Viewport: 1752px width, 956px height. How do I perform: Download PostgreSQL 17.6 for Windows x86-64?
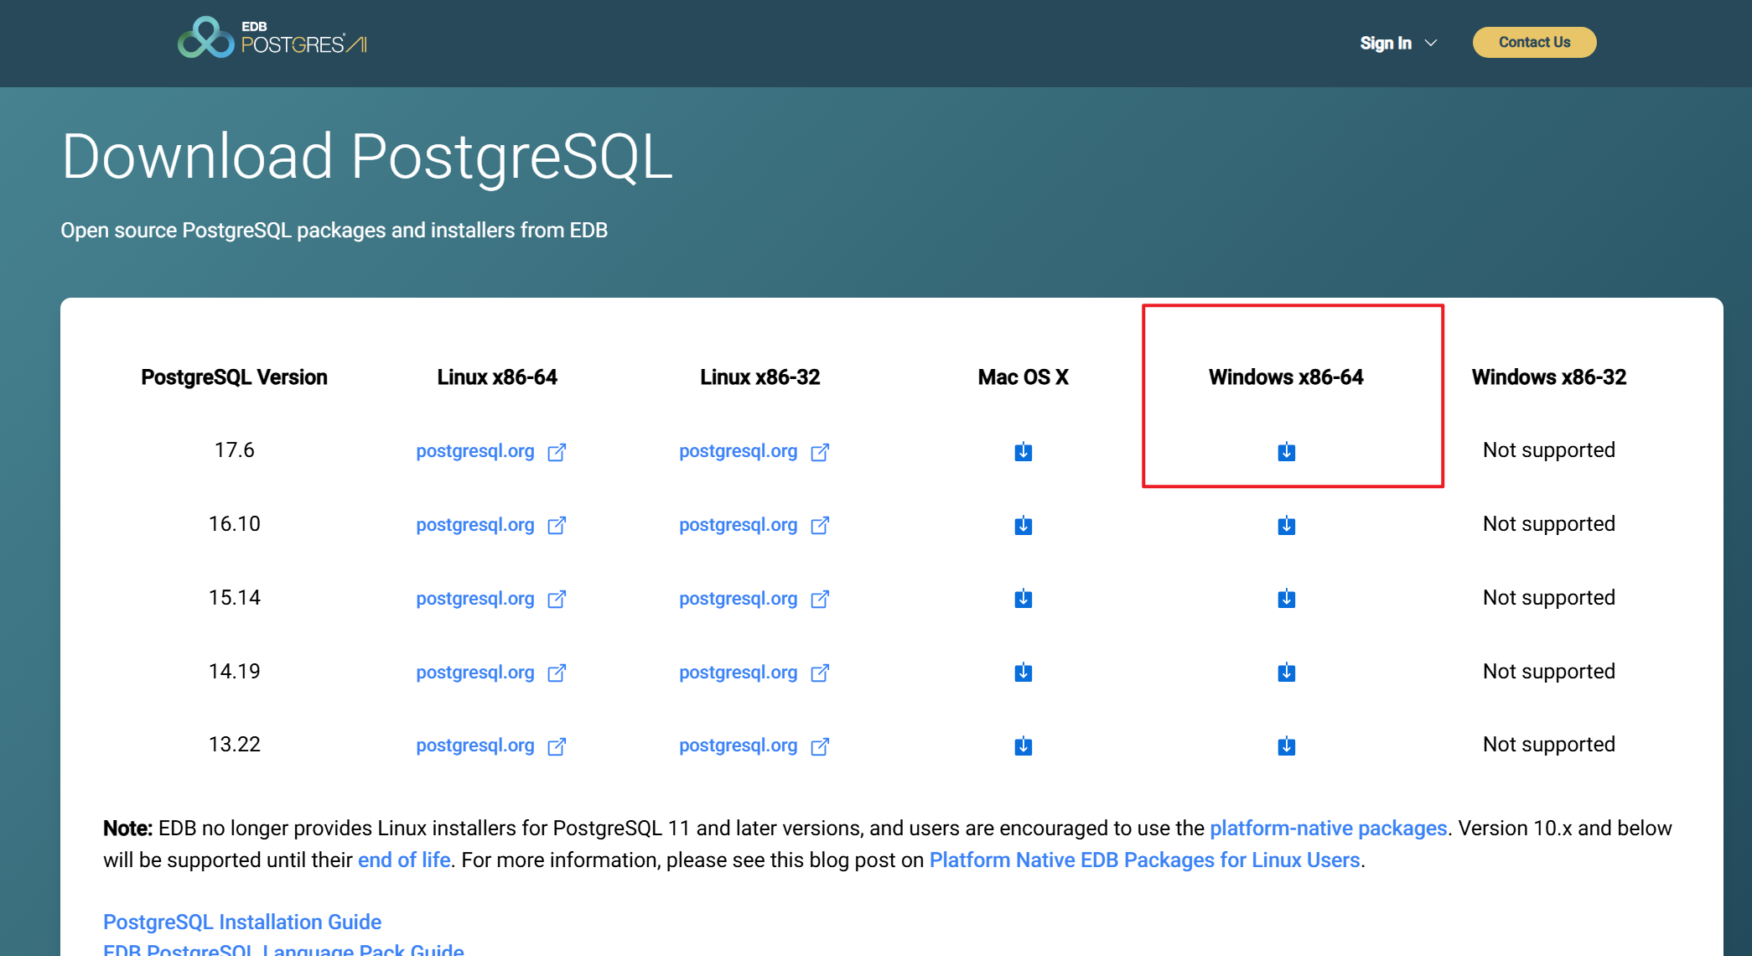tap(1286, 452)
